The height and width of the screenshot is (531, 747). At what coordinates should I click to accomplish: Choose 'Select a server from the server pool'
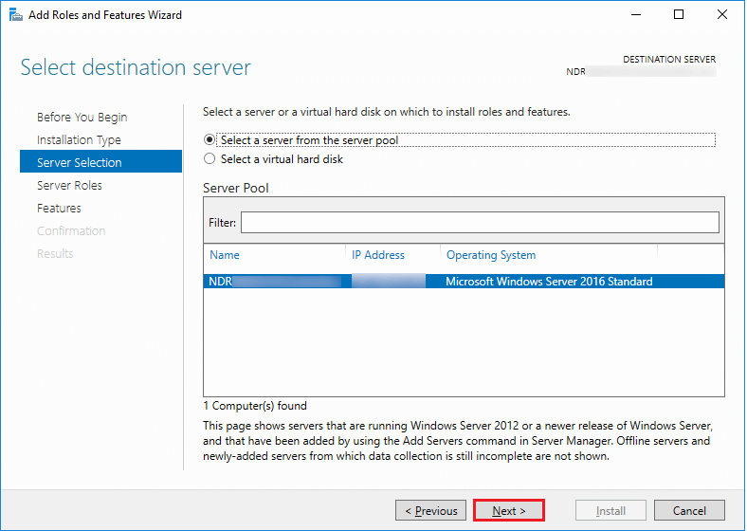(x=210, y=139)
